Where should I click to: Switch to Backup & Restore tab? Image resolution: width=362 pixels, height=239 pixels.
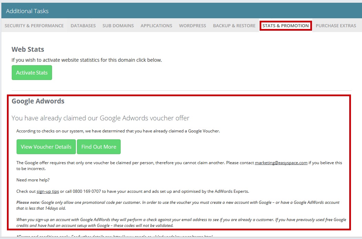coord(234,26)
